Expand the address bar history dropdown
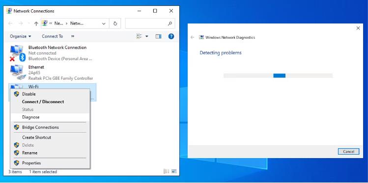Screen dimensions: 368x183 pos(104,23)
